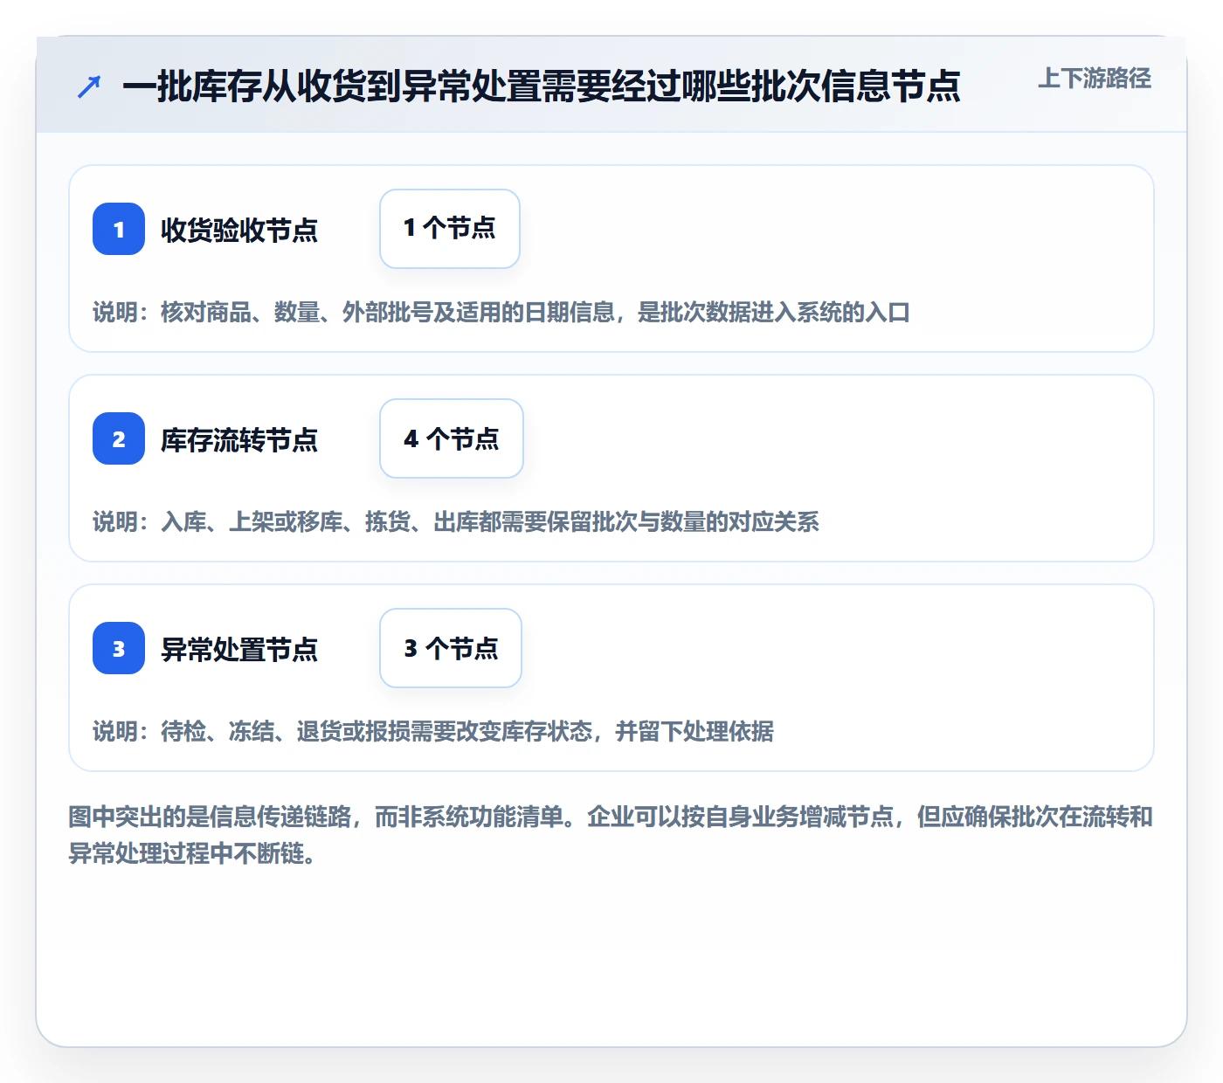Click the blue step number 1 badge
Screen dimensions: 1223x1083
tap(119, 229)
